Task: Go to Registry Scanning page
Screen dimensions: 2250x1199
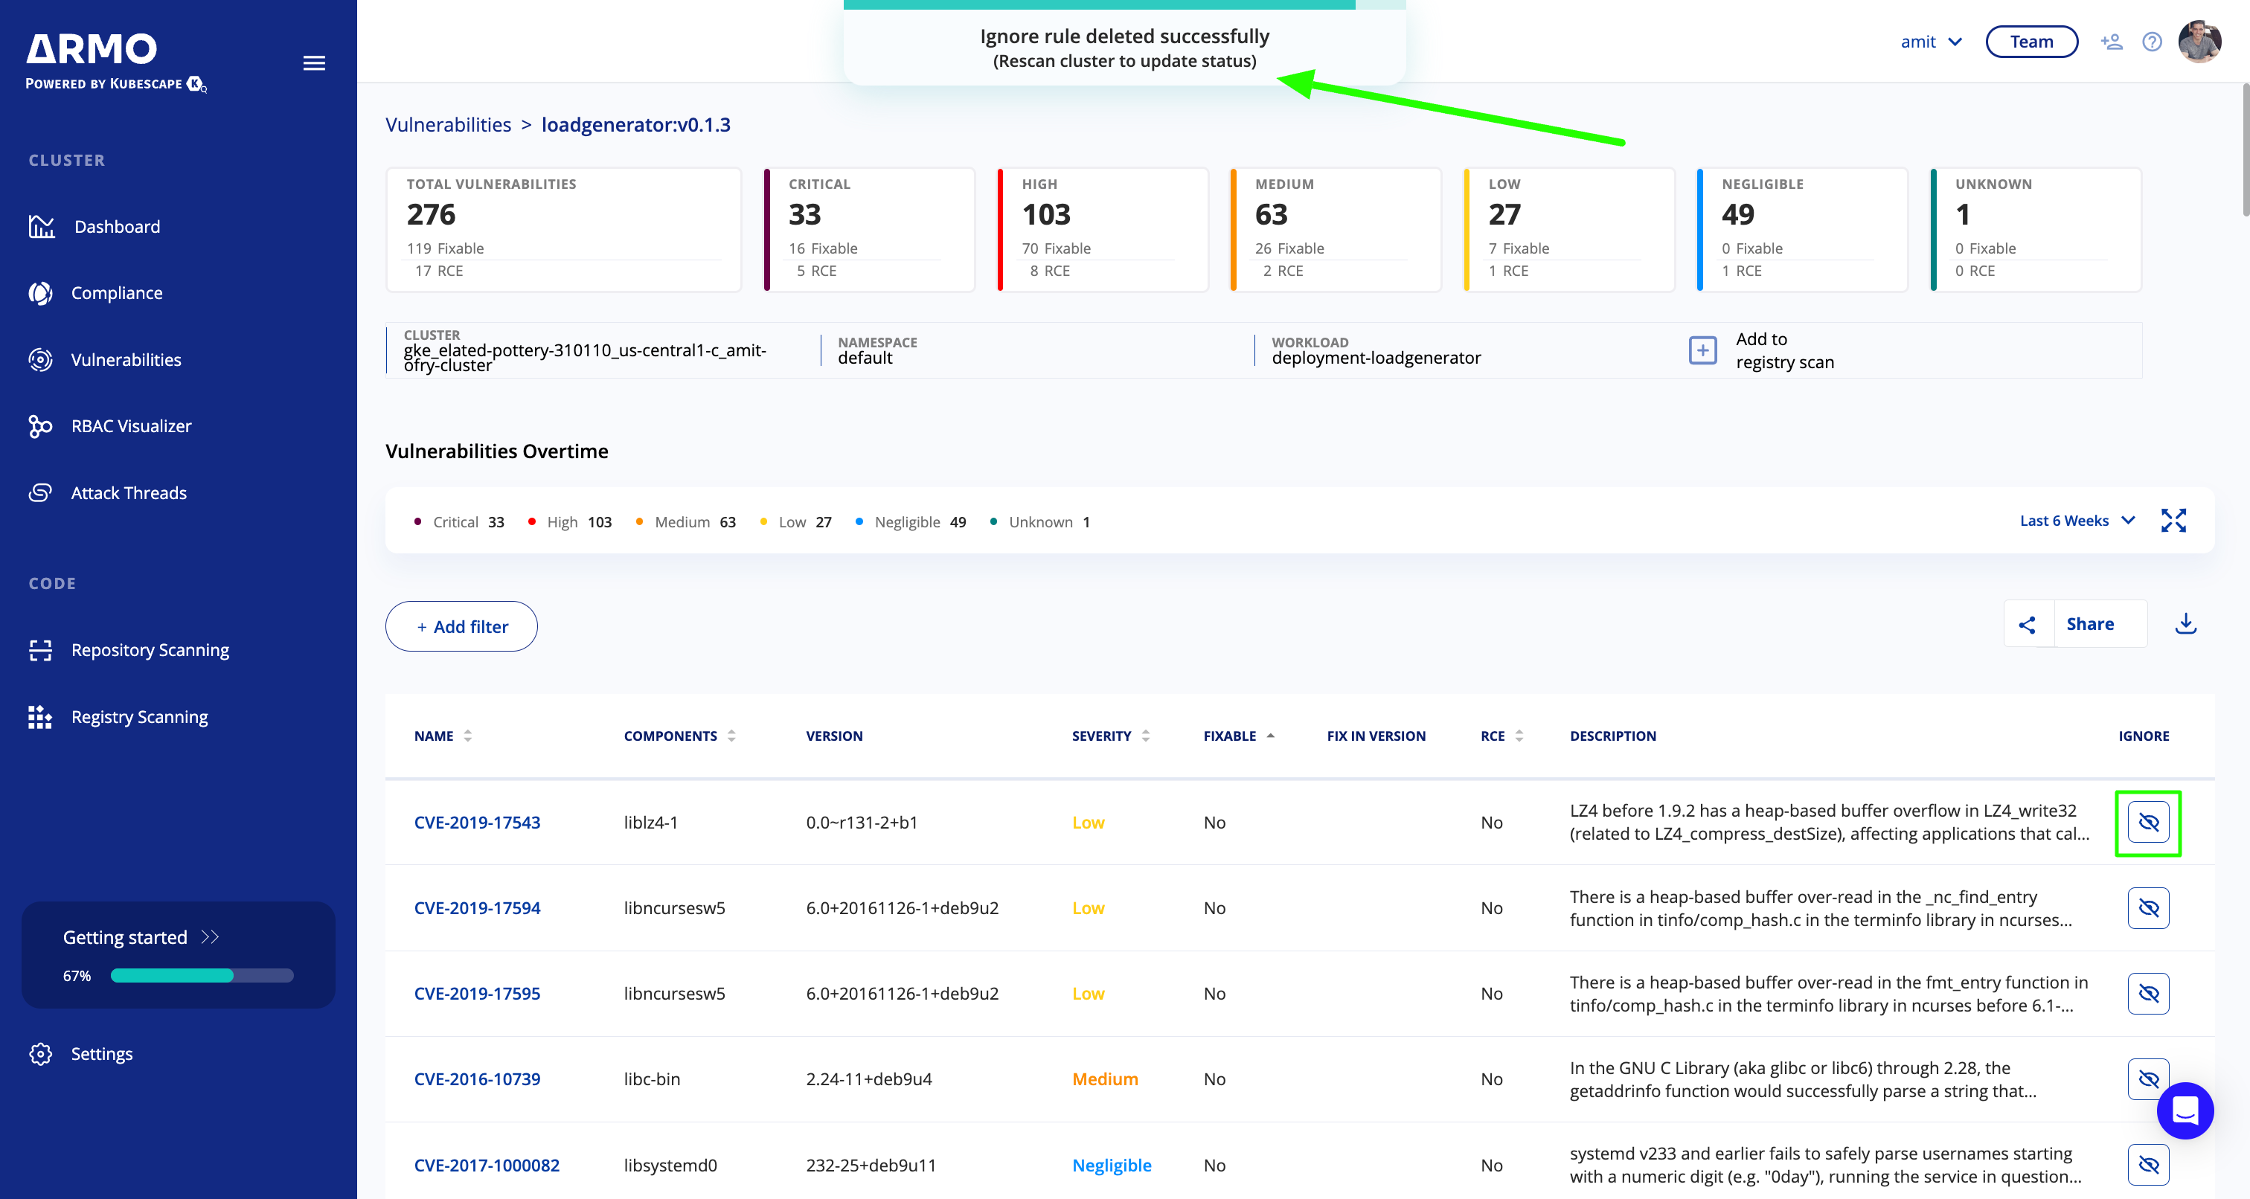Action: coord(139,717)
